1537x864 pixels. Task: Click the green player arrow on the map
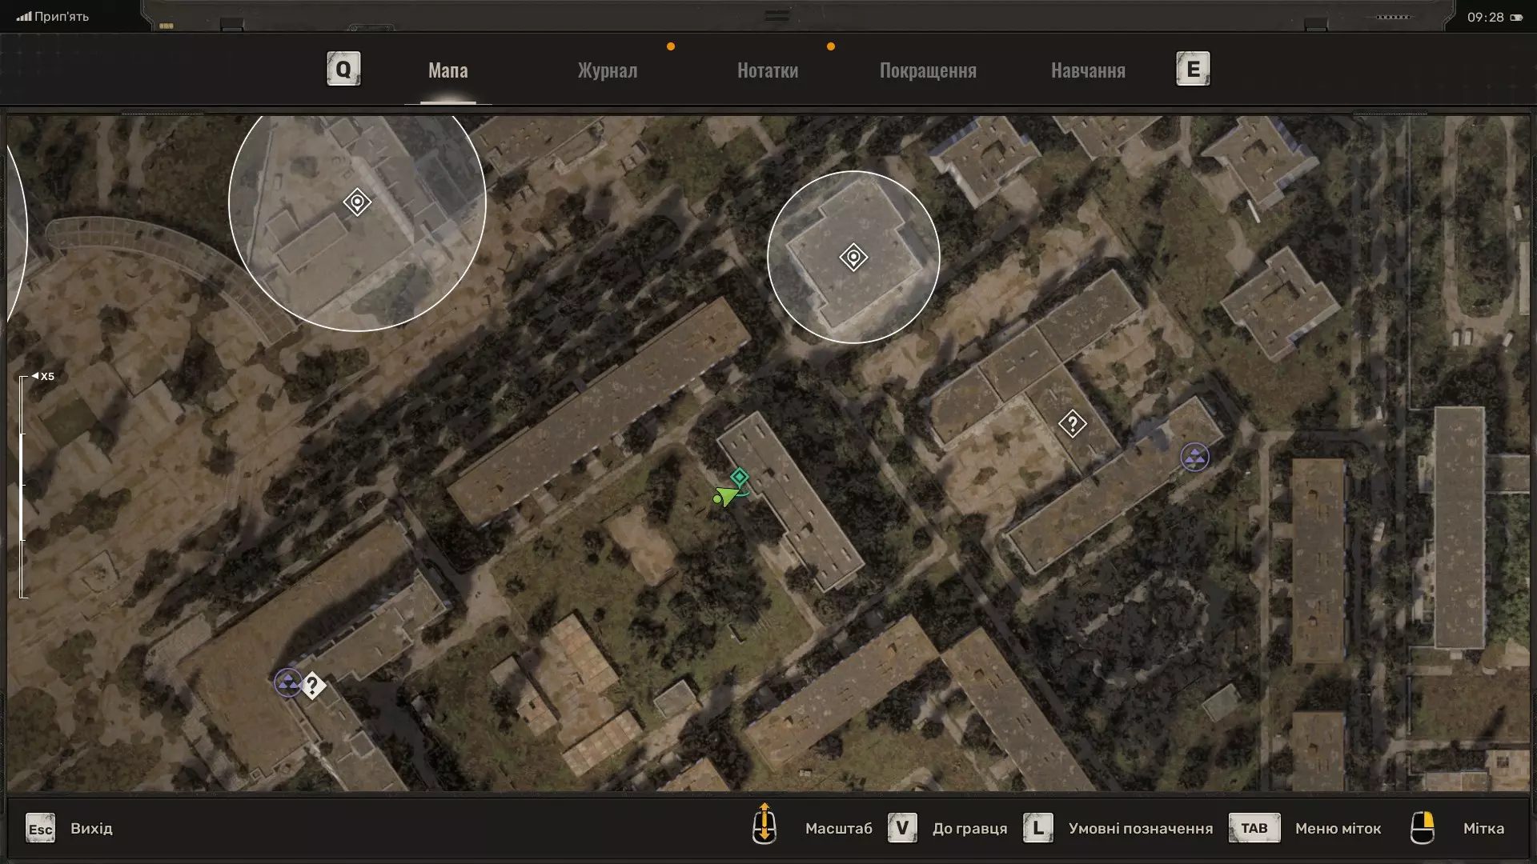(725, 497)
